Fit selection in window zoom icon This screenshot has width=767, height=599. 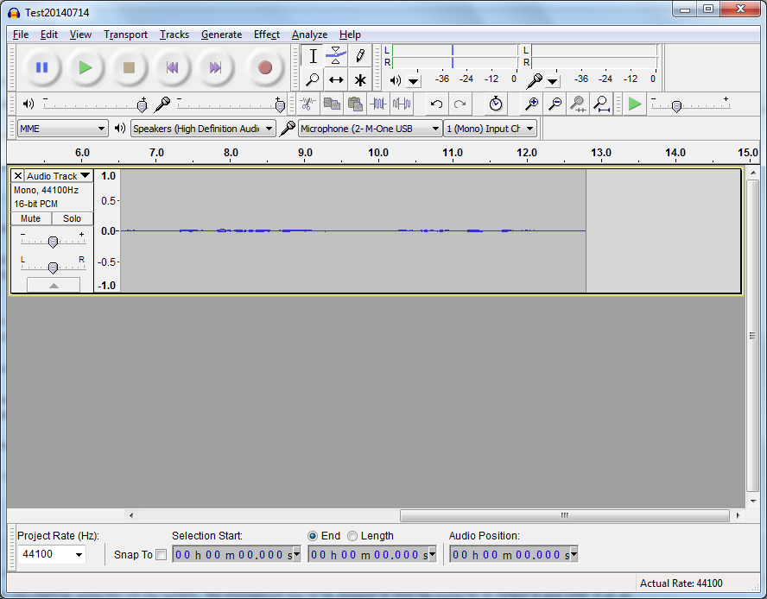coord(578,104)
